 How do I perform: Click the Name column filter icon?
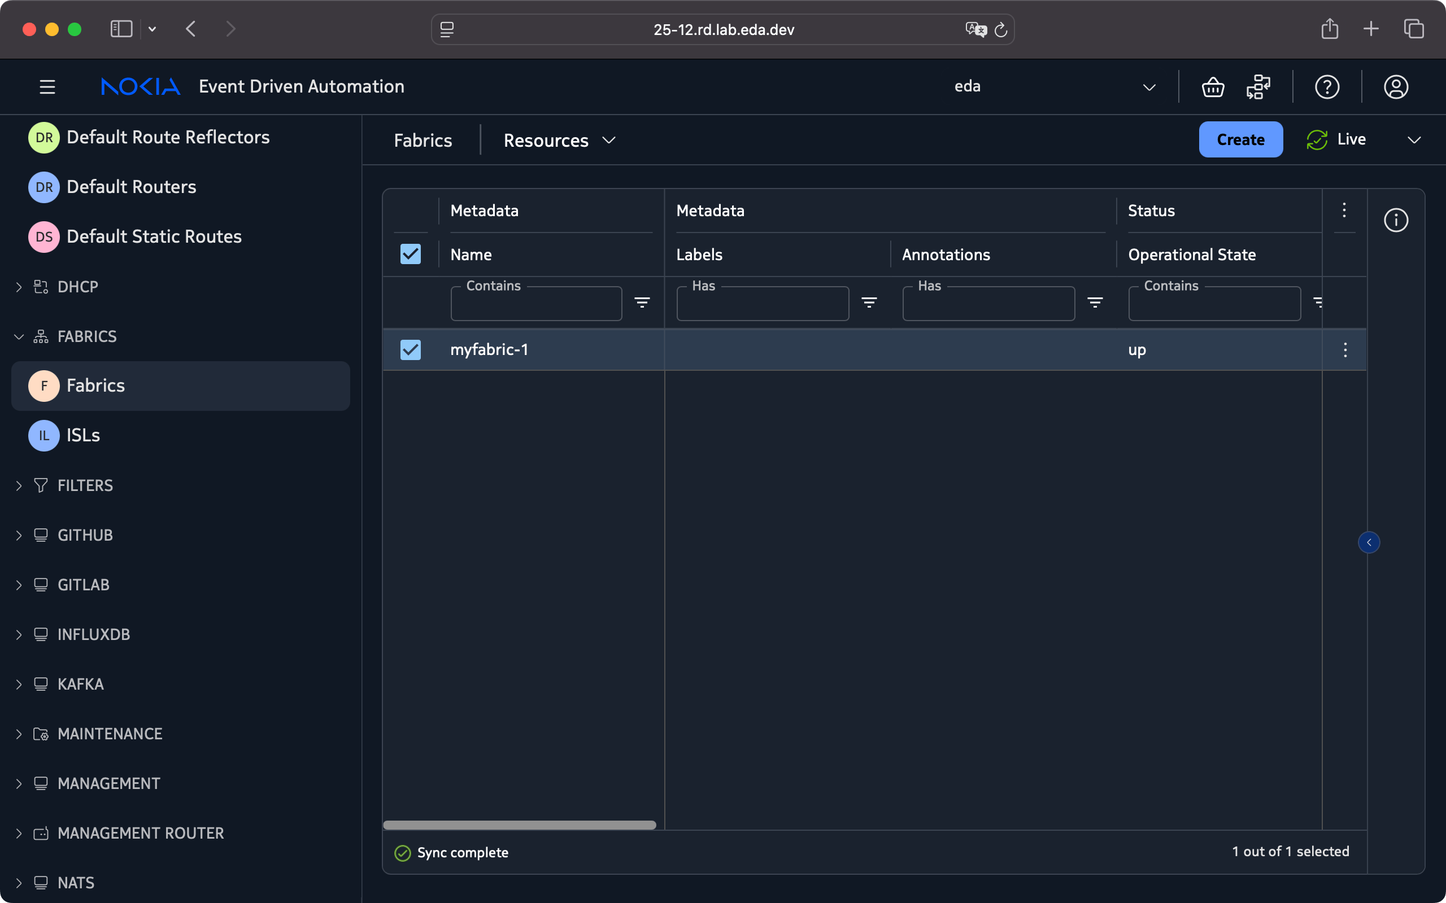click(x=642, y=303)
